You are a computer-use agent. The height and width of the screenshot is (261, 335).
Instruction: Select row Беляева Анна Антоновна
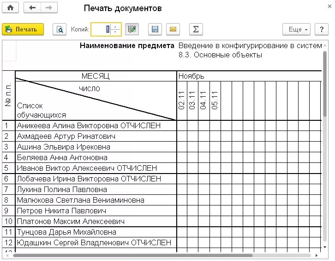(96, 157)
